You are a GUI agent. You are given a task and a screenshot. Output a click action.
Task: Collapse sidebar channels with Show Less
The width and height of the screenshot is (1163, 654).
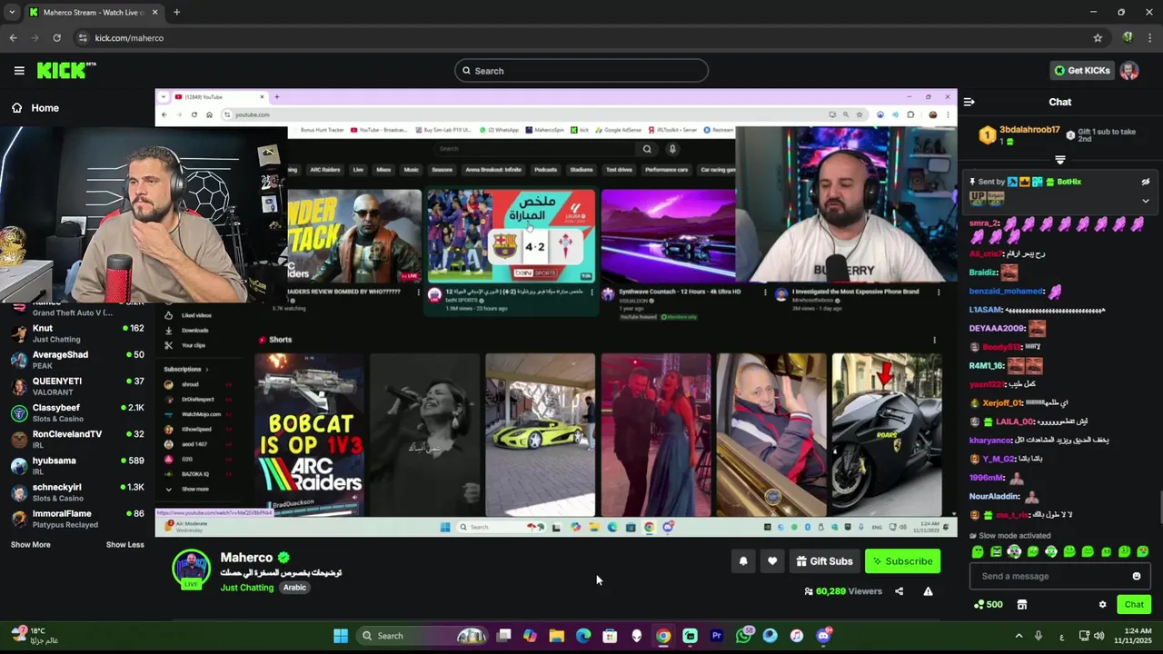click(125, 545)
